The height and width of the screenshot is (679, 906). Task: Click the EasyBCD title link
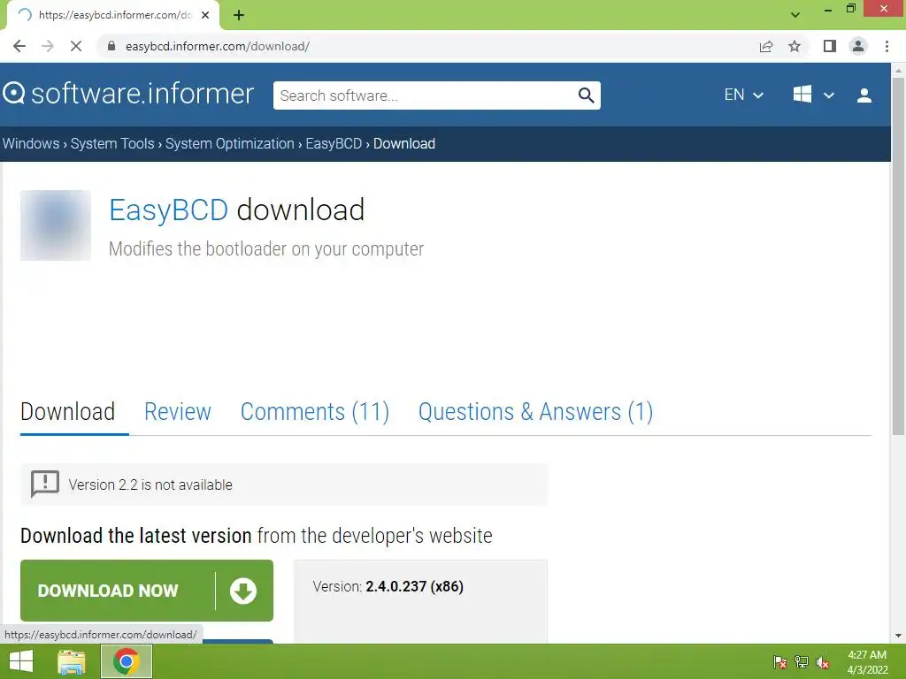168,210
